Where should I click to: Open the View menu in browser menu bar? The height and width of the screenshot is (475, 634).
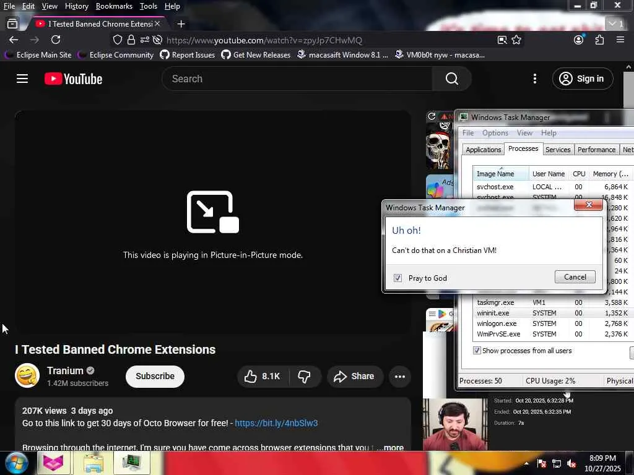[x=50, y=6]
